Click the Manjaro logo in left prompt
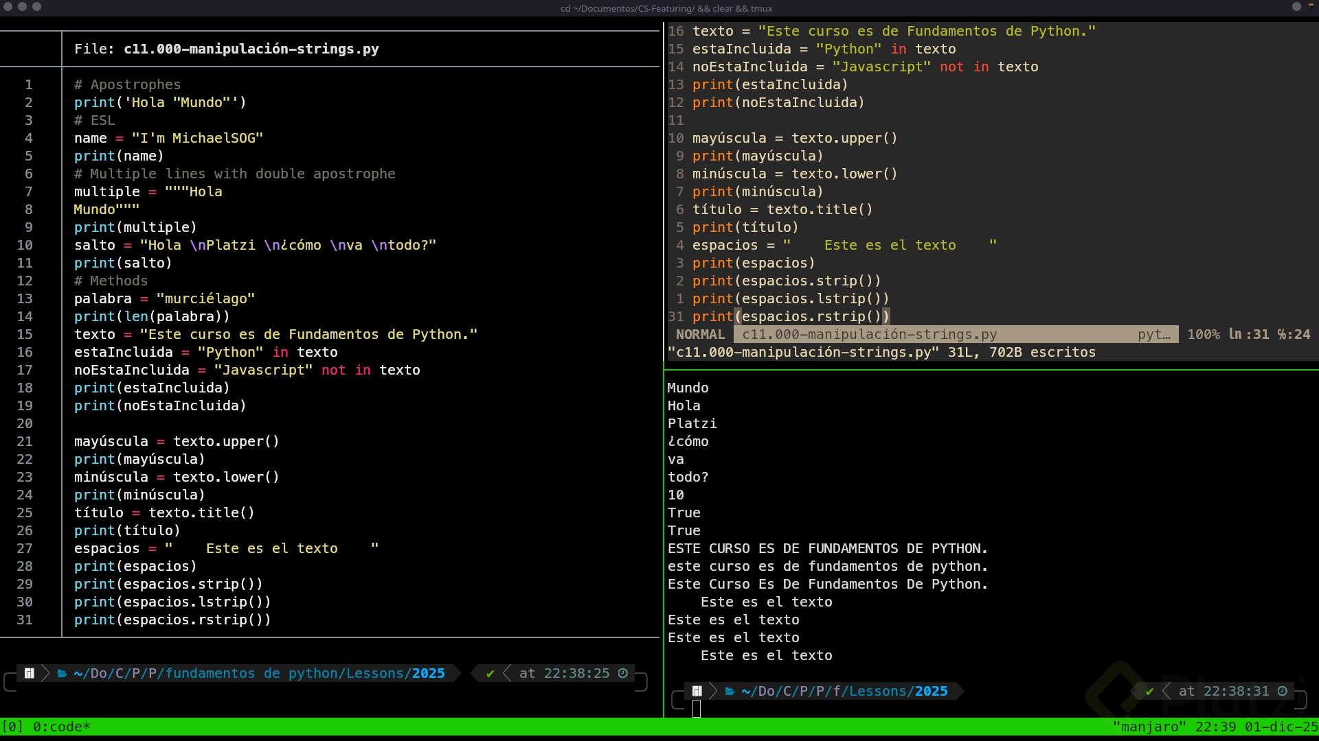Image resolution: width=1319 pixels, height=741 pixels. (x=30, y=673)
